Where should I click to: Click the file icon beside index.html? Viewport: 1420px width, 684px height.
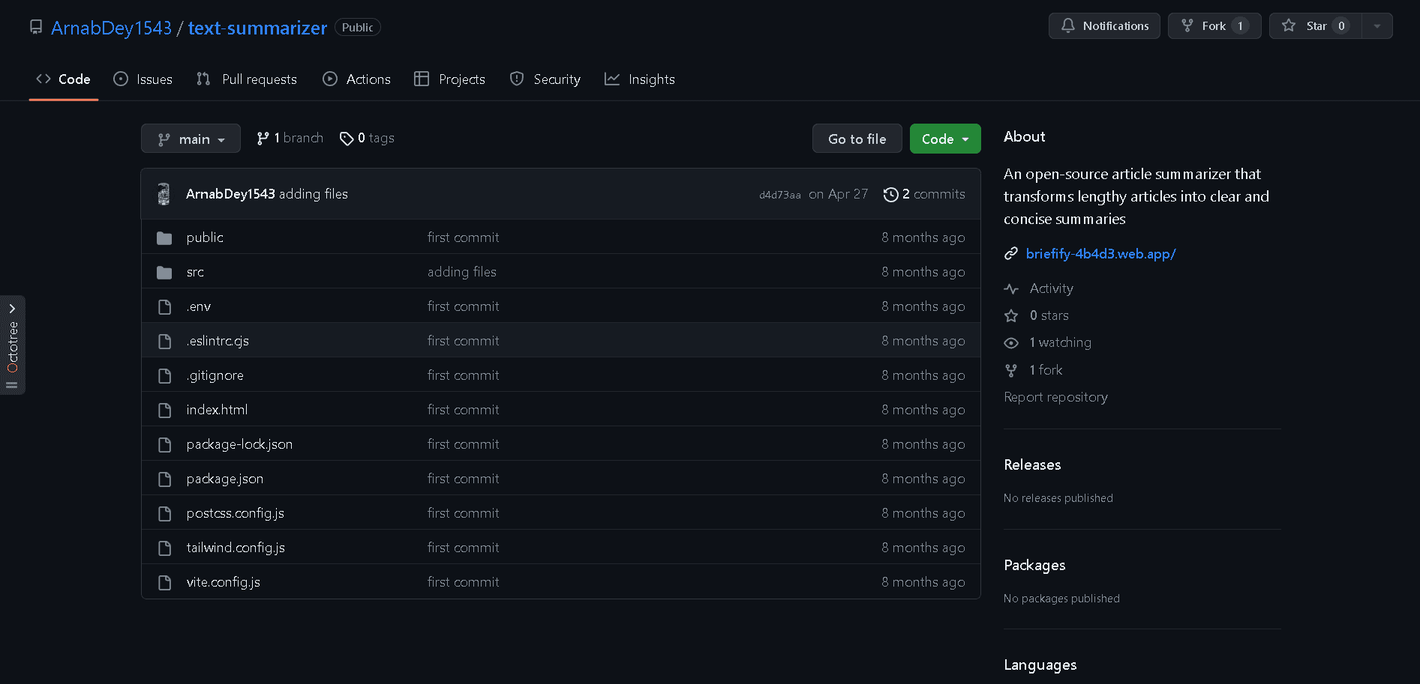164,410
